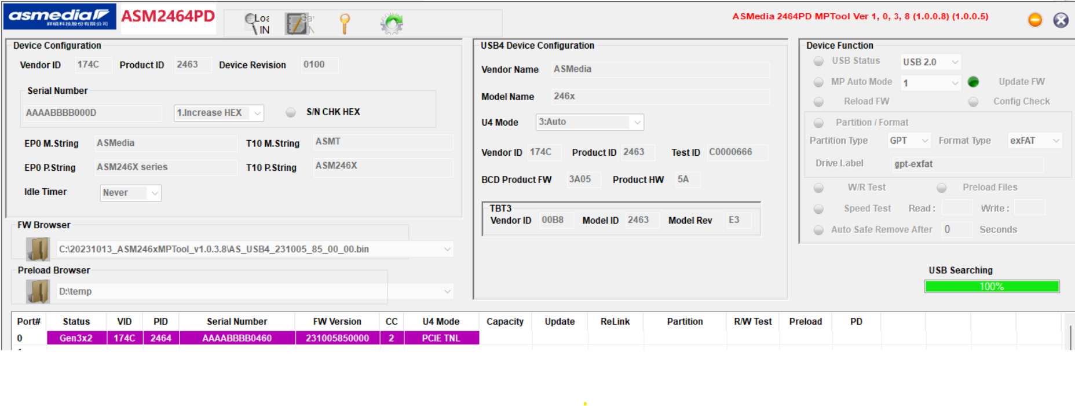Click the Capacity column header

pyautogui.click(x=505, y=321)
